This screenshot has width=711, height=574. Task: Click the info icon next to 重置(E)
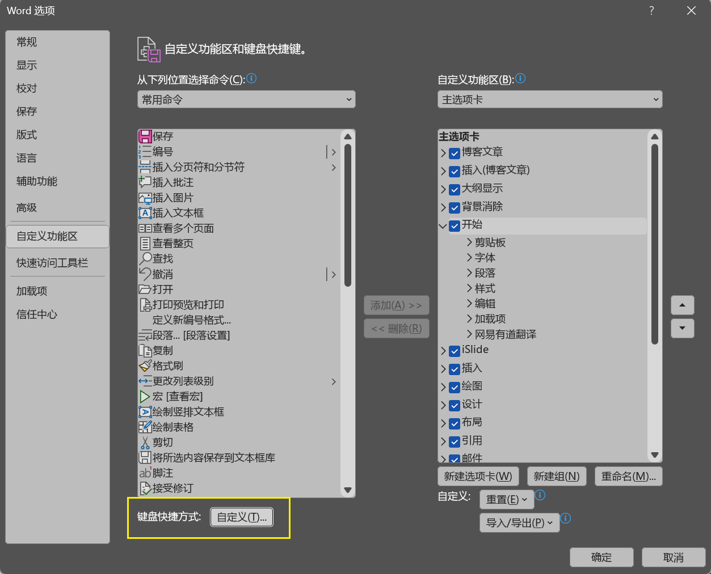pos(540,495)
